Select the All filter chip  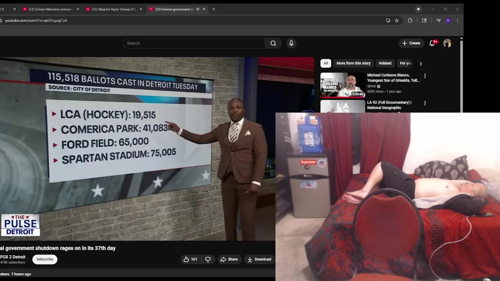(326, 63)
